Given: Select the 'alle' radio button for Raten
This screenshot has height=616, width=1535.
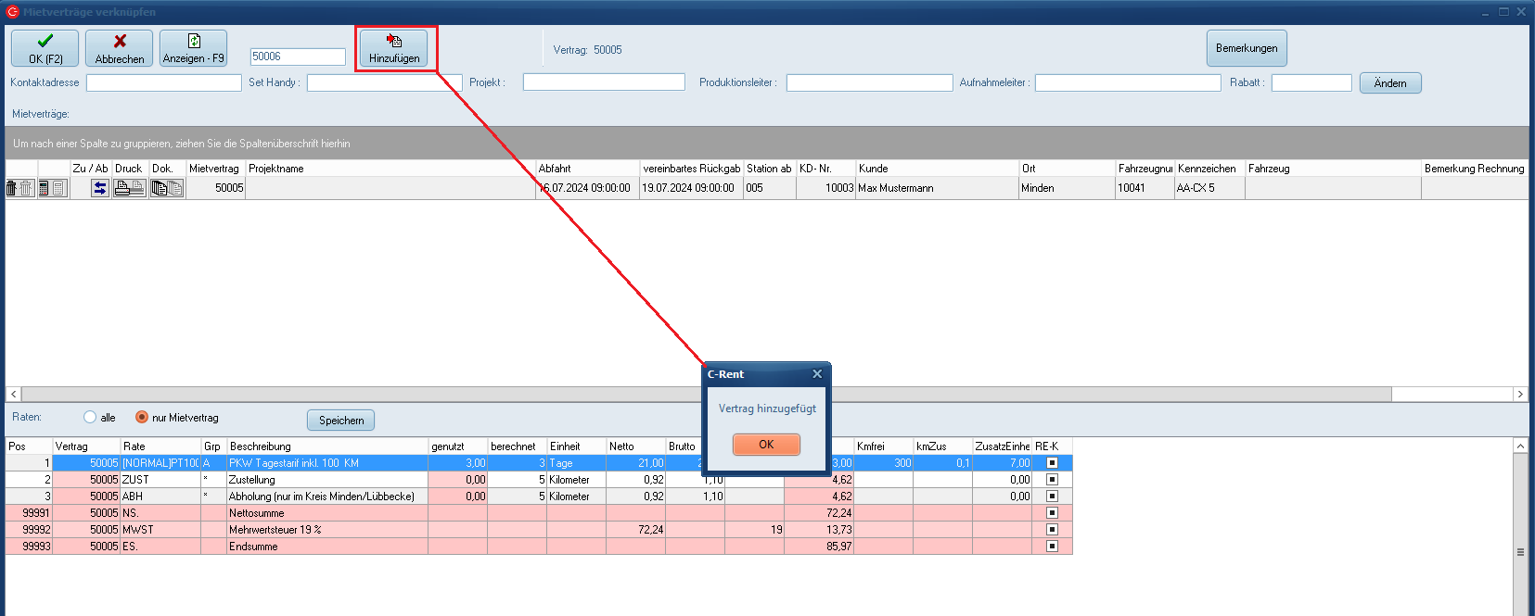Looking at the screenshot, I should (x=90, y=418).
